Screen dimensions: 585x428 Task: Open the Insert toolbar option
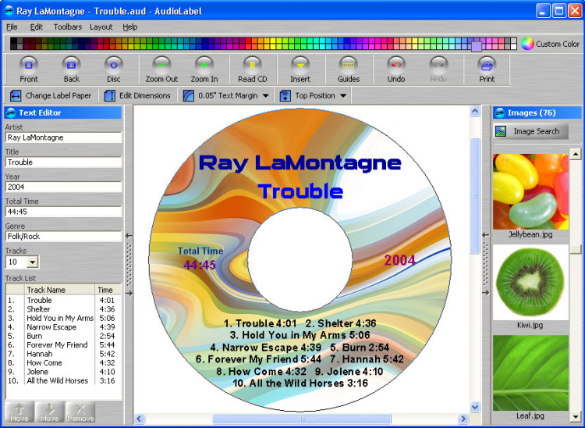(300, 68)
